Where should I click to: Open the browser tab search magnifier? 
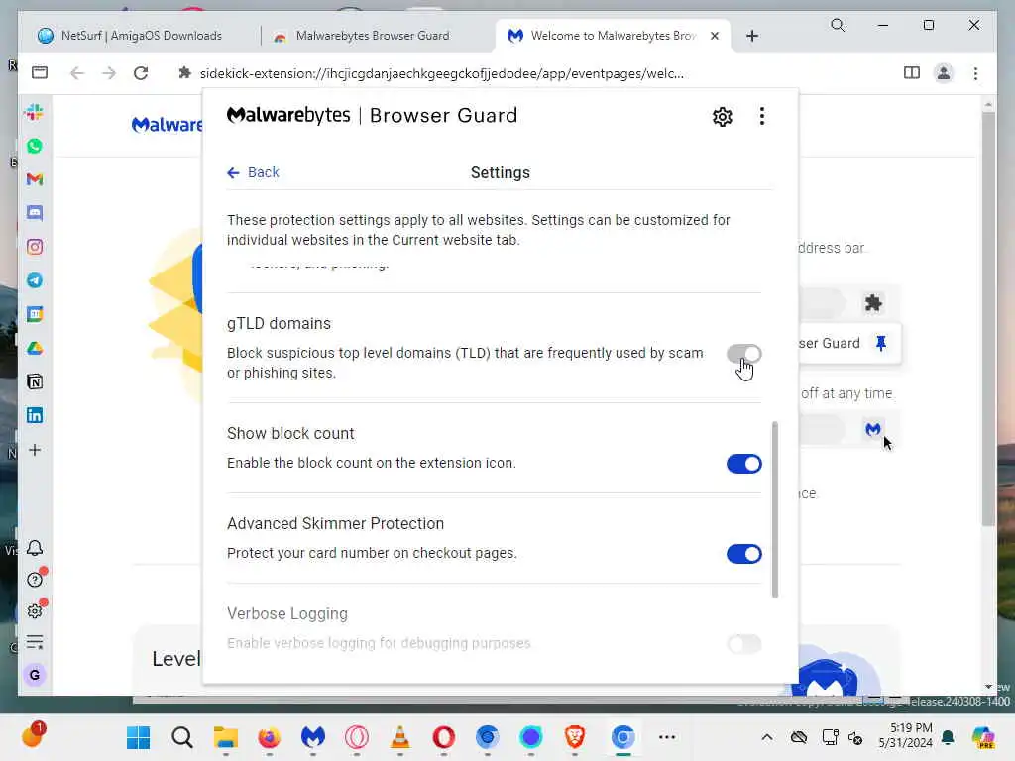[838, 25]
